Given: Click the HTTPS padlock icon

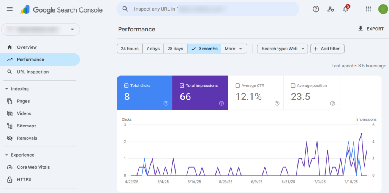Looking at the screenshot, I should click(9, 179).
